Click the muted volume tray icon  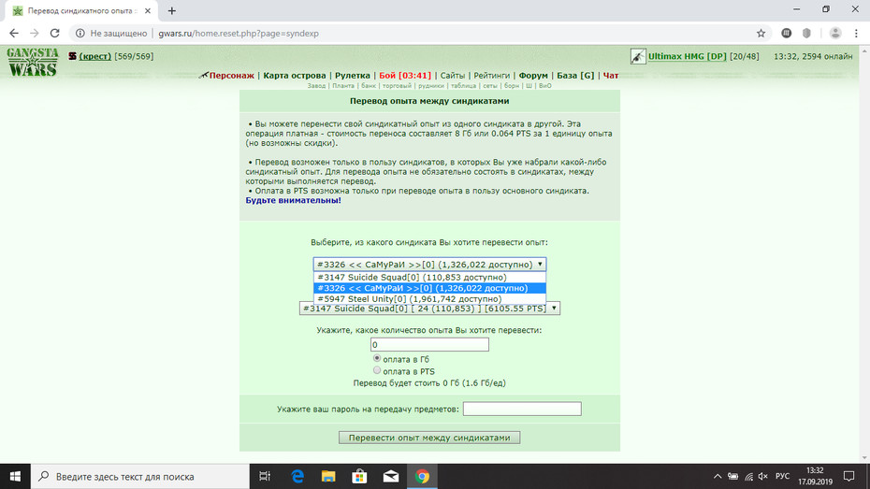click(x=763, y=476)
